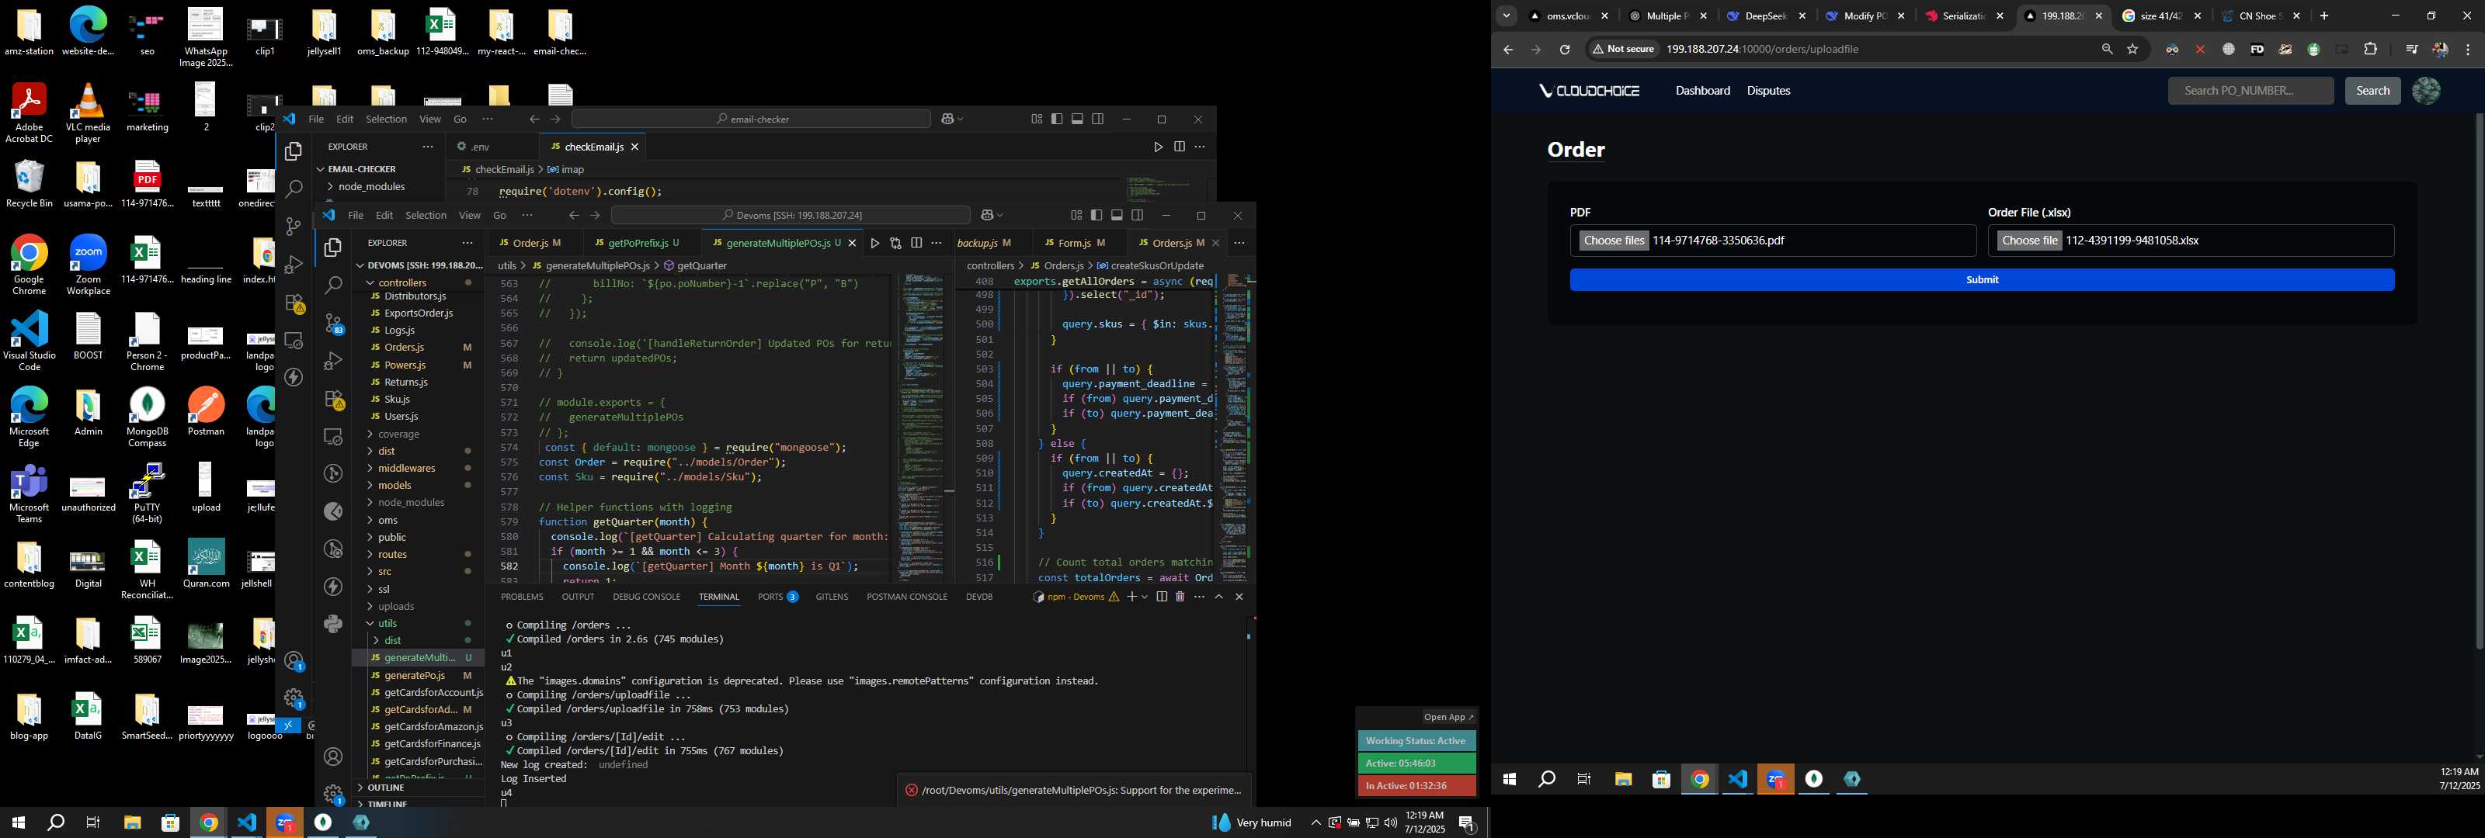
Task: Expand the routes folder
Action: [x=393, y=555]
